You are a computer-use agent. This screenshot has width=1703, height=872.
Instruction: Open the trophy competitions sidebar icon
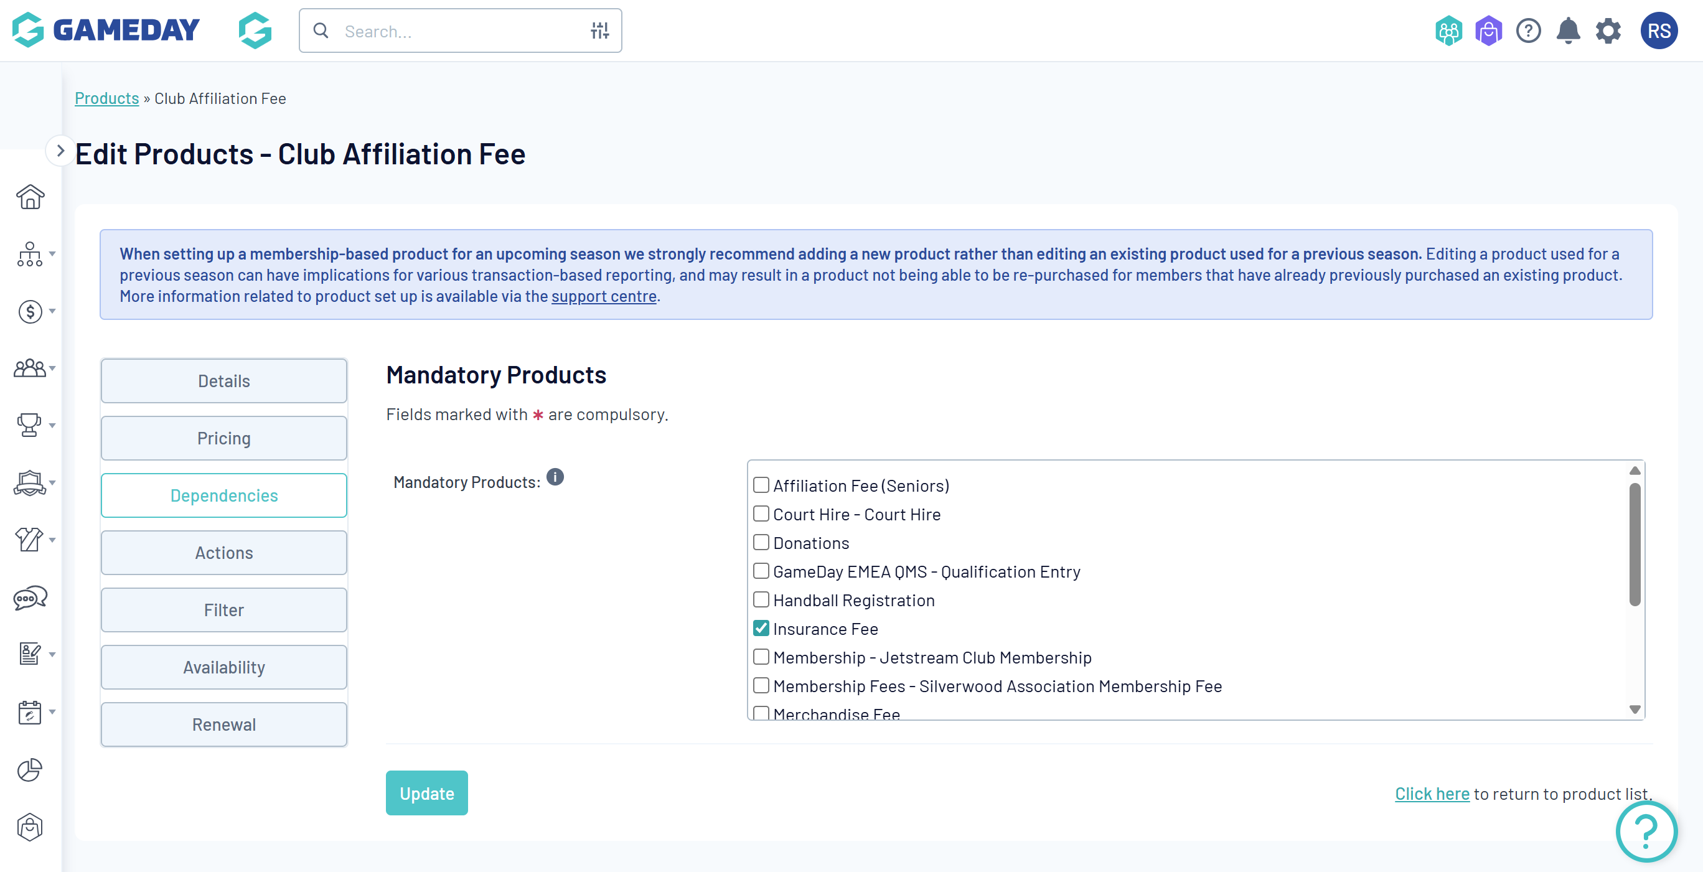point(29,424)
